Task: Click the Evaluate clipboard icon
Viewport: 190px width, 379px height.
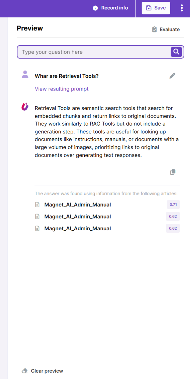Action: 155,30
